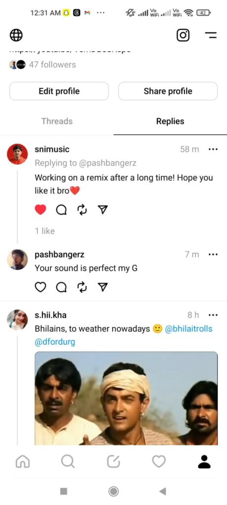Open the new thread compose icon
Viewport: 227px width, 505px height.
pos(113,462)
